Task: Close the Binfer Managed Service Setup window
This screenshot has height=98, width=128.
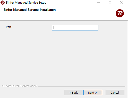Action: tap(122, 3)
